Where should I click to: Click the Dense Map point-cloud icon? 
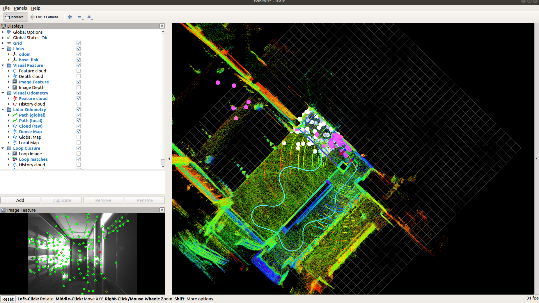tap(15, 131)
